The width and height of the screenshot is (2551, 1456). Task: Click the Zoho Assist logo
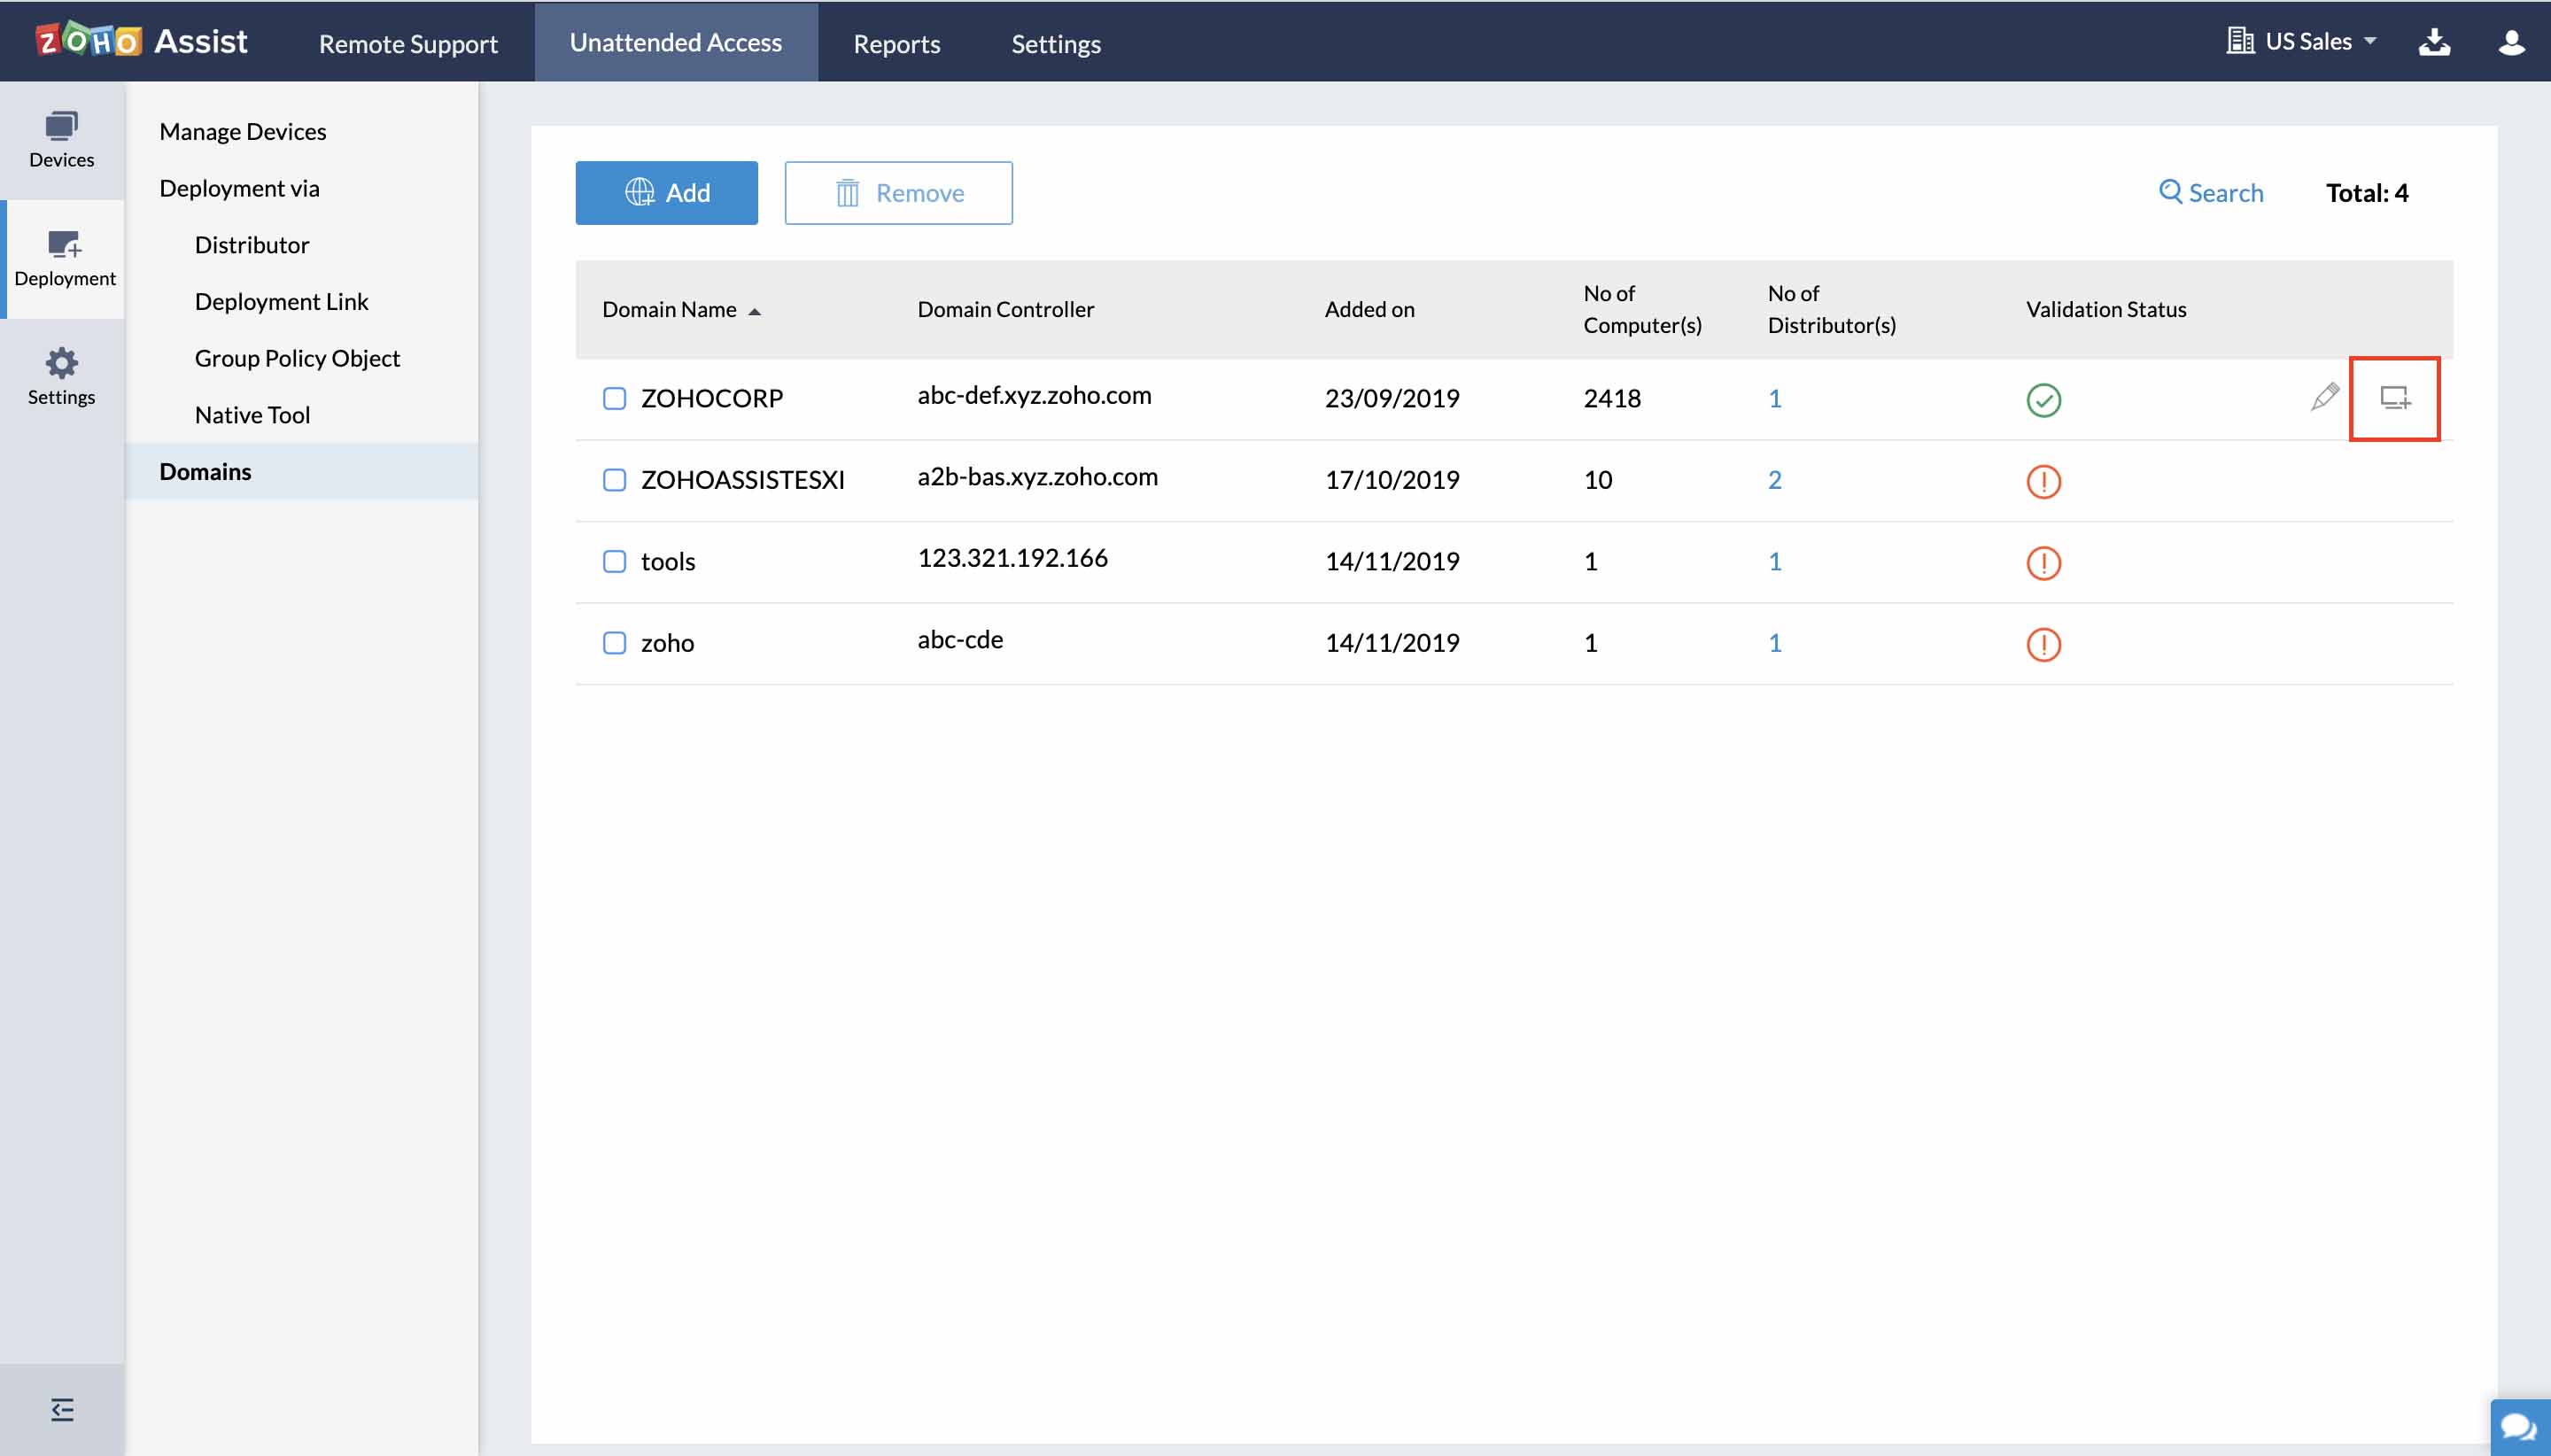tap(141, 41)
